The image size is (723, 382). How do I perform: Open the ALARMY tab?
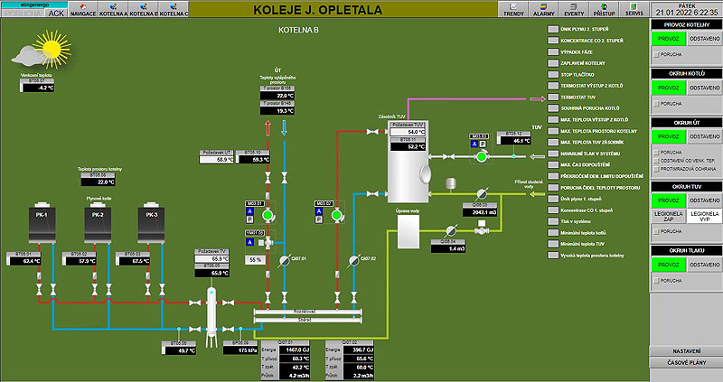click(x=544, y=9)
